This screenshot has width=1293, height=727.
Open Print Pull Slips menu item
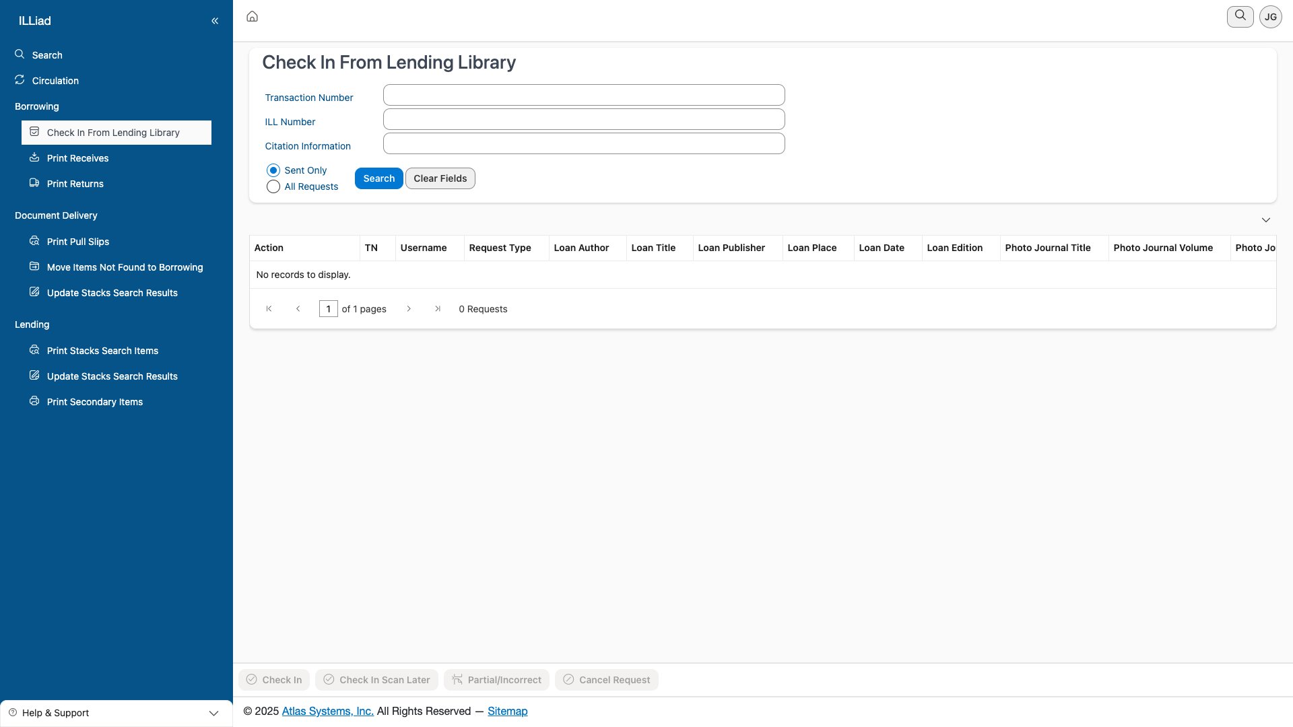tap(78, 242)
